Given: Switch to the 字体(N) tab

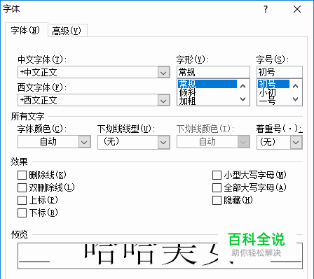Looking at the screenshot, I should [x=27, y=30].
